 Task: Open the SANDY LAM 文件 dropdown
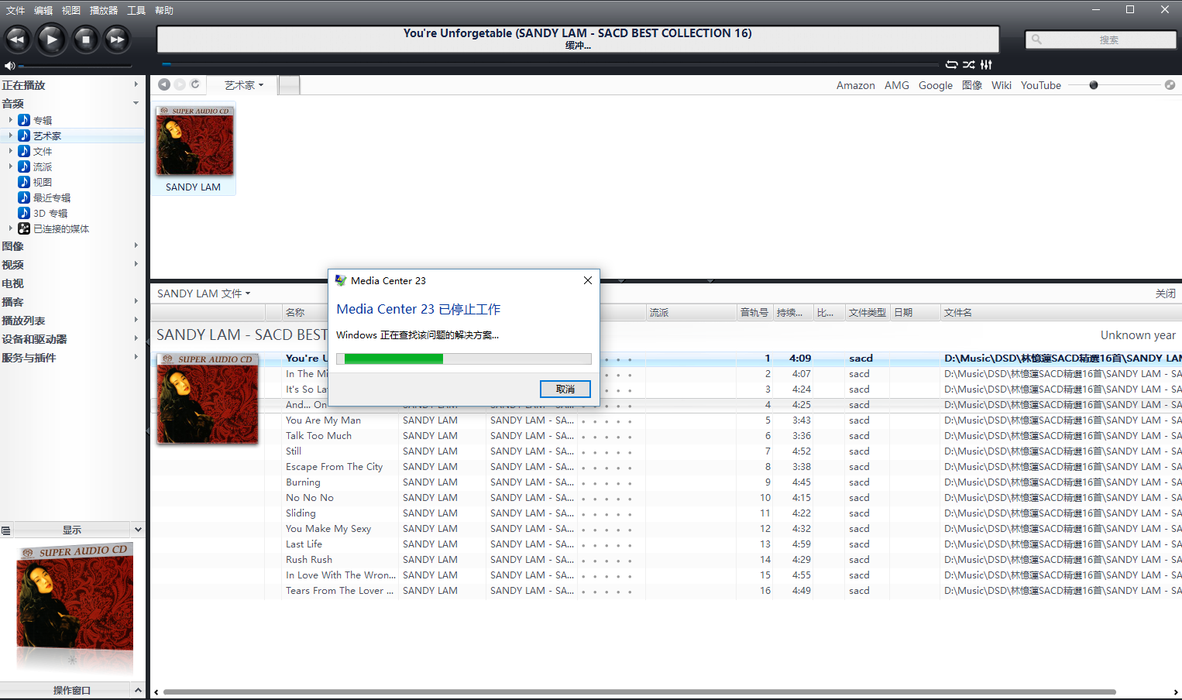click(204, 293)
